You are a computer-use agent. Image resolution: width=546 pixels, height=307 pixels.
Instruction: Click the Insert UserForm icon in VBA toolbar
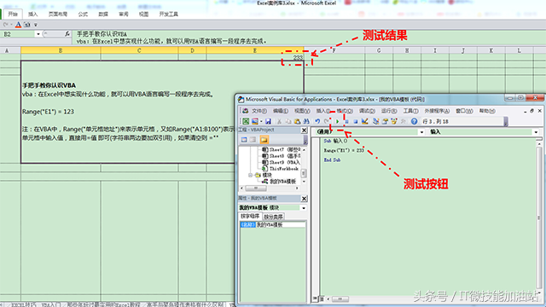(x=255, y=121)
